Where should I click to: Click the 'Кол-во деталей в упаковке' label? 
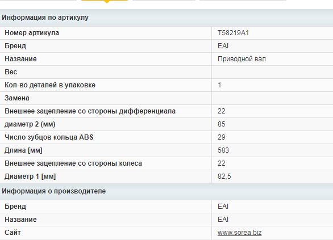click(50, 85)
